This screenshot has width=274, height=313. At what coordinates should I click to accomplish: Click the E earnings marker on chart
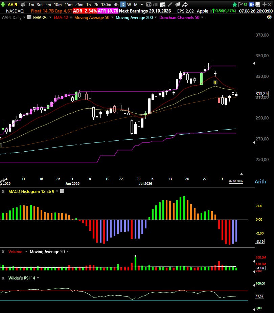215,82
